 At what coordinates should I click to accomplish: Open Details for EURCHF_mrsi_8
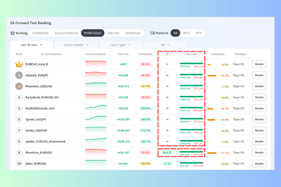point(259,64)
